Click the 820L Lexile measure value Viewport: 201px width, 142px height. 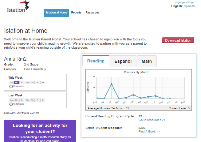pos(142,128)
